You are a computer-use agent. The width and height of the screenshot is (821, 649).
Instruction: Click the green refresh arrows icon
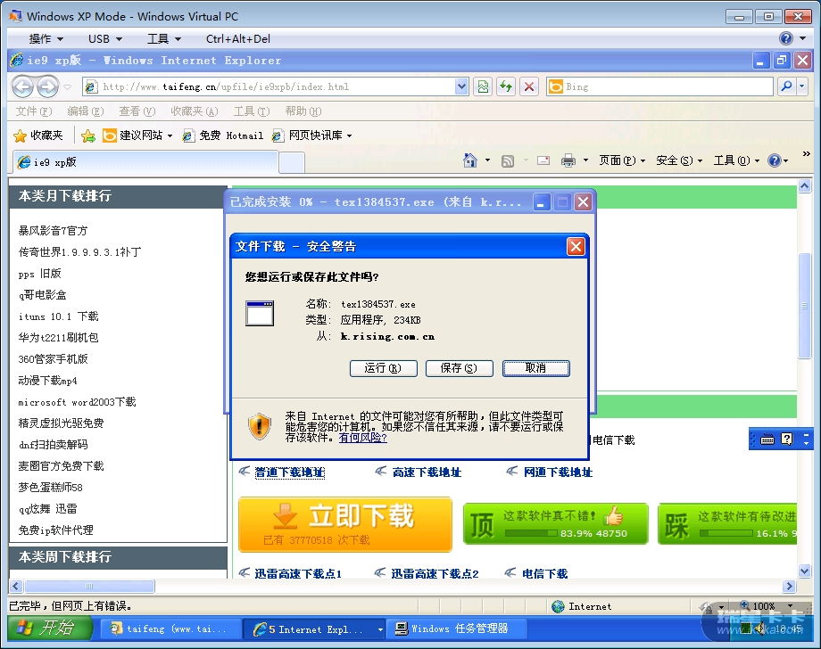[x=506, y=86]
